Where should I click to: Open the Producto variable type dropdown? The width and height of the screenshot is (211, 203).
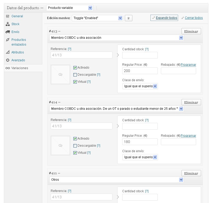(69, 8)
